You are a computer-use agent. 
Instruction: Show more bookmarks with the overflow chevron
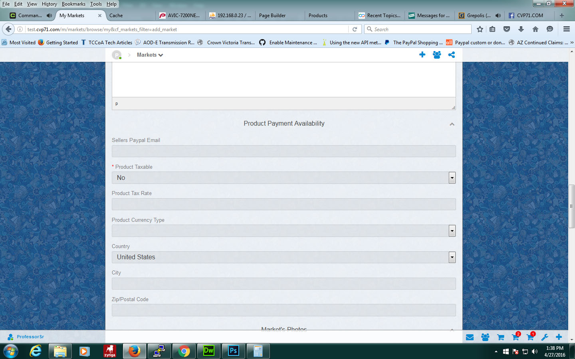point(572,43)
